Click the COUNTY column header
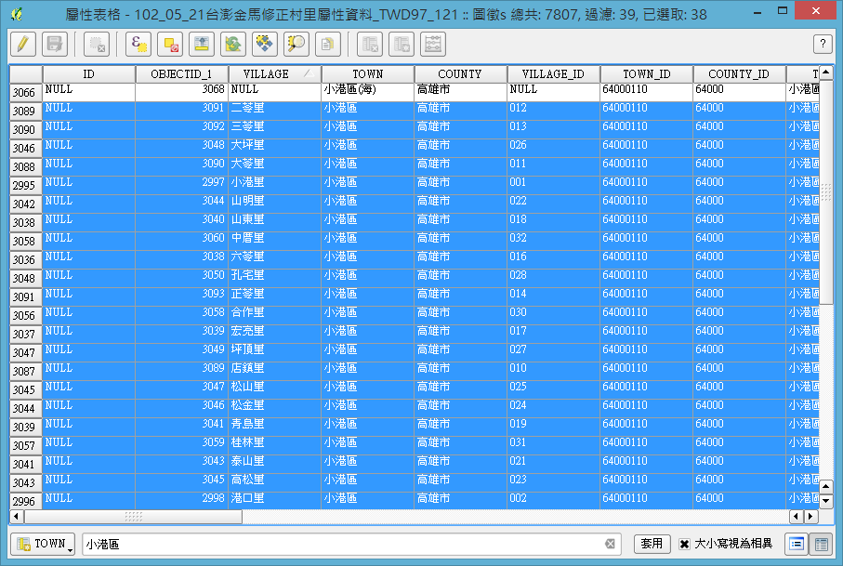This screenshot has height=566, width=843. [460, 73]
